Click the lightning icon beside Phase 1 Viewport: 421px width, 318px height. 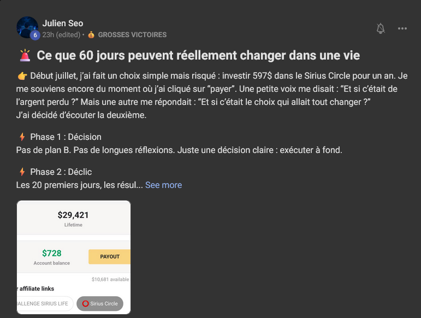(22, 137)
